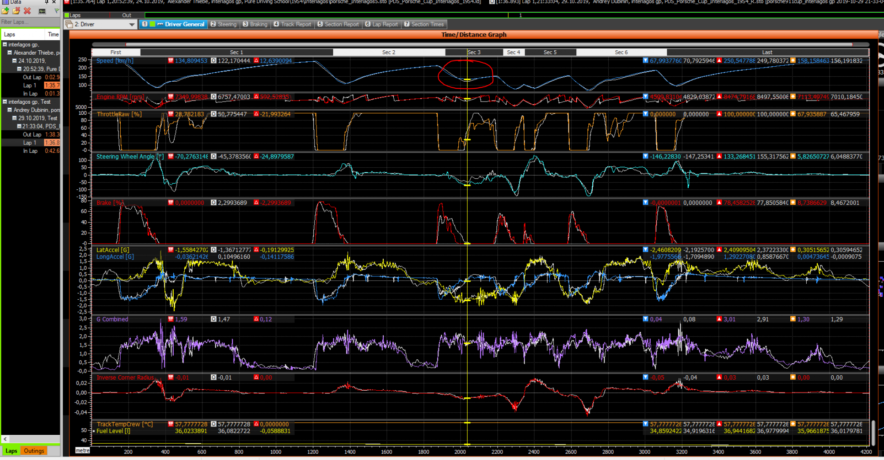Switch to the Braking tab

click(255, 24)
